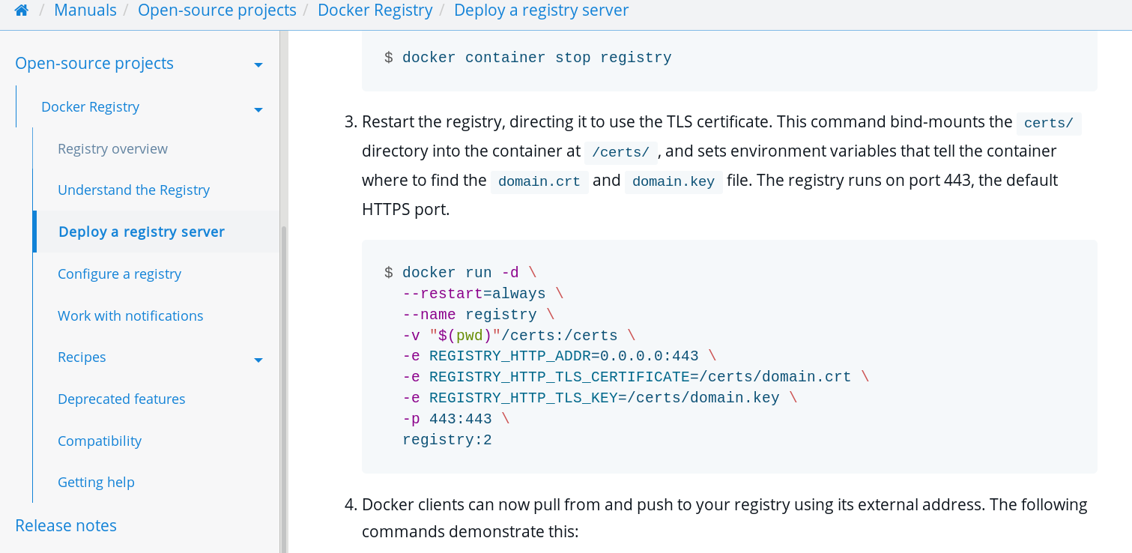Collapse Open-source projects sidebar arrow
The width and height of the screenshot is (1132, 553).
coord(258,65)
